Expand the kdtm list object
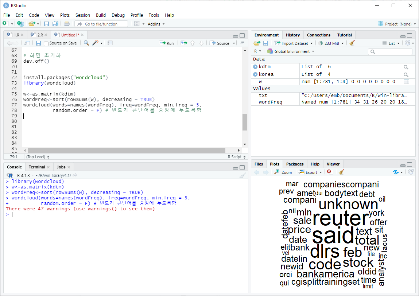419x296 pixels. (255, 66)
